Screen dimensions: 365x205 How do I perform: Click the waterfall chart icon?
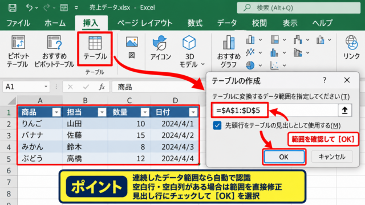pos(298,40)
